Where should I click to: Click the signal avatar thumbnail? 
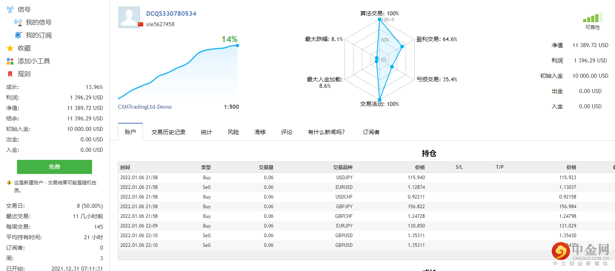[129, 17]
